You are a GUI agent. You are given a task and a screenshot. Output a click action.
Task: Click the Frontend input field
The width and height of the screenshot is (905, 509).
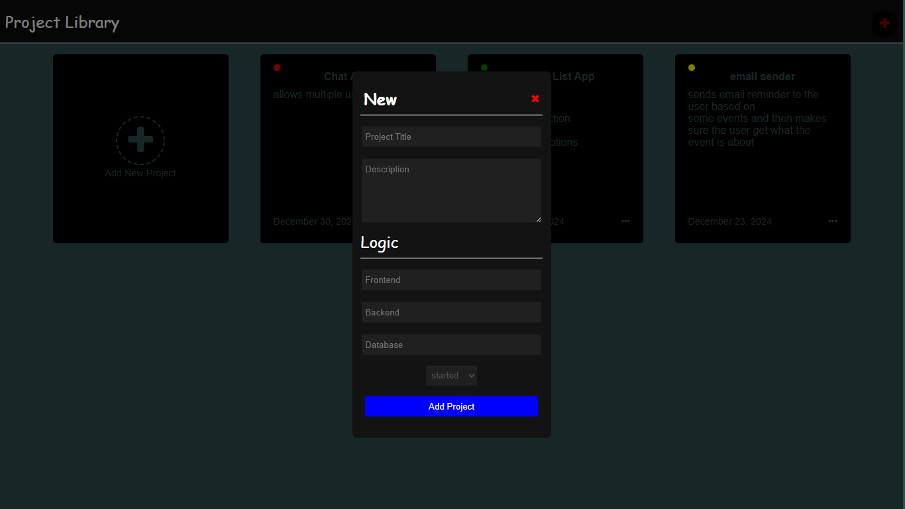click(451, 280)
